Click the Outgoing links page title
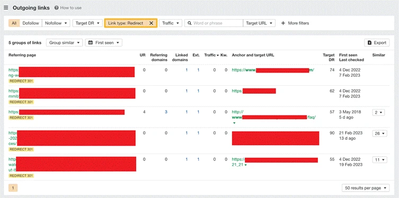The width and height of the screenshot is (399, 198). [x=31, y=8]
